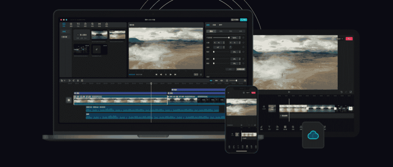Click the Text (T) tool in the tablet's bottom toolbar
Viewport: 393px width, 167px height.
[x=269, y=128]
